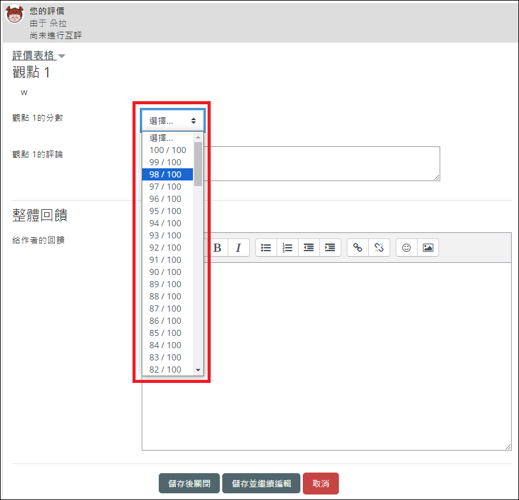Pick the 93 / 100 grade option
This screenshot has width=519, height=500.
(x=167, y=235)
